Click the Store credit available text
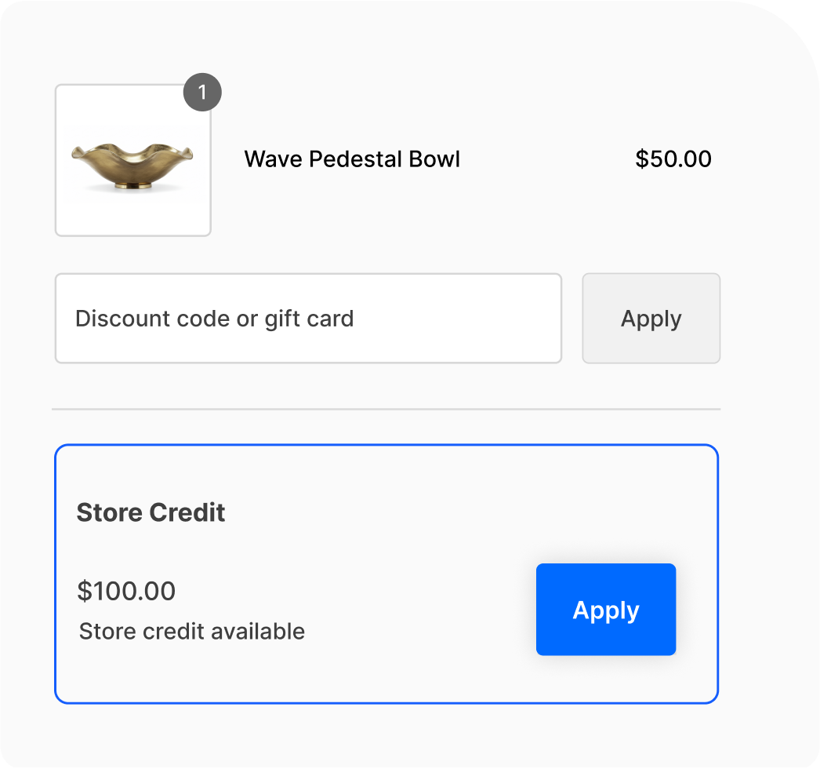The height and width of the screenshot is (769, 820). (x=192, y=632)
